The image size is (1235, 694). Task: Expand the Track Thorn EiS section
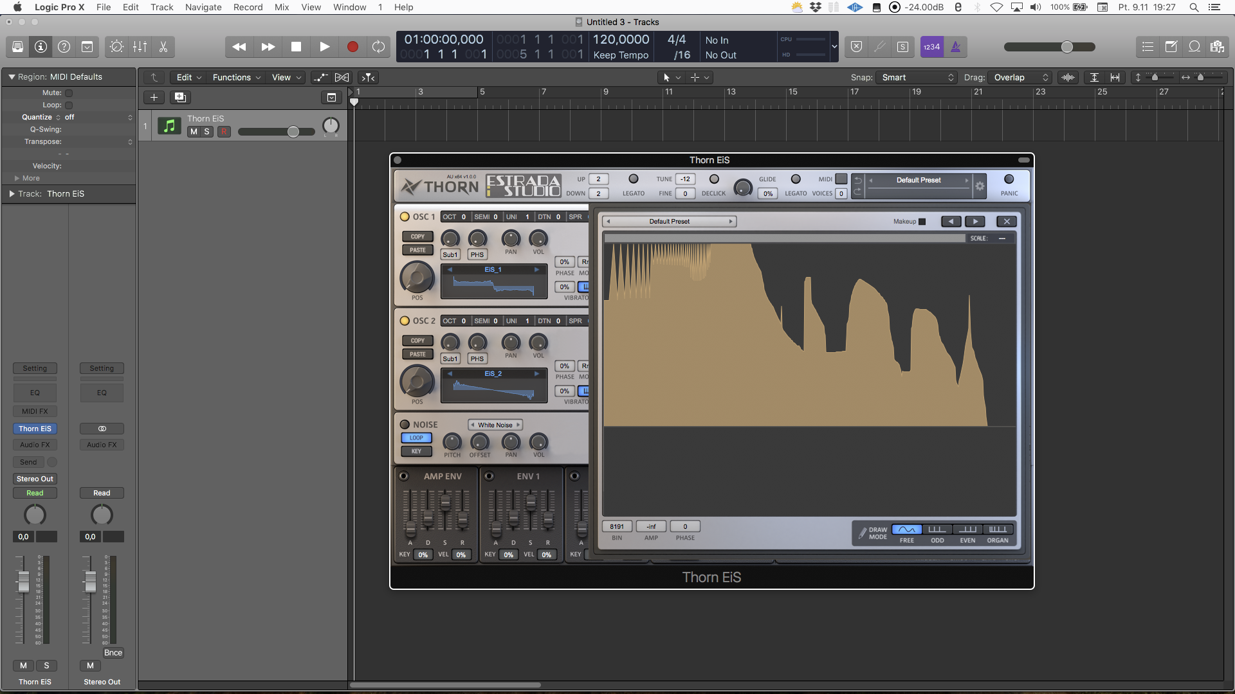tap(12, 194)
